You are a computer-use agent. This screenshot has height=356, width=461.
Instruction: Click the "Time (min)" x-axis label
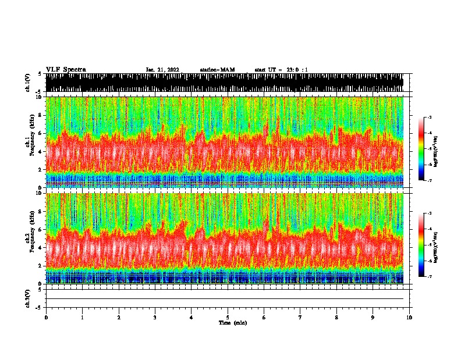click(x=233, y=323)
